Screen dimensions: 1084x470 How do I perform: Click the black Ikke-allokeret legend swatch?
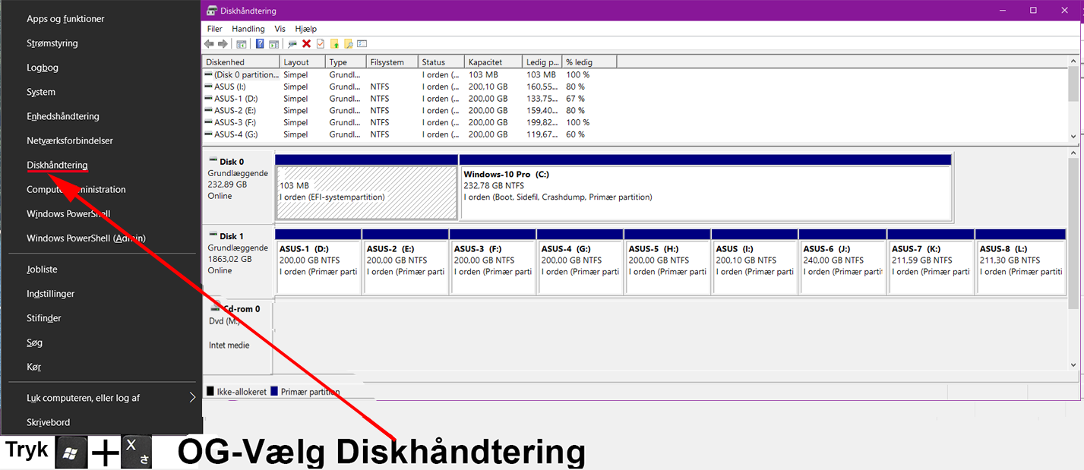click(x=210, y=392)
